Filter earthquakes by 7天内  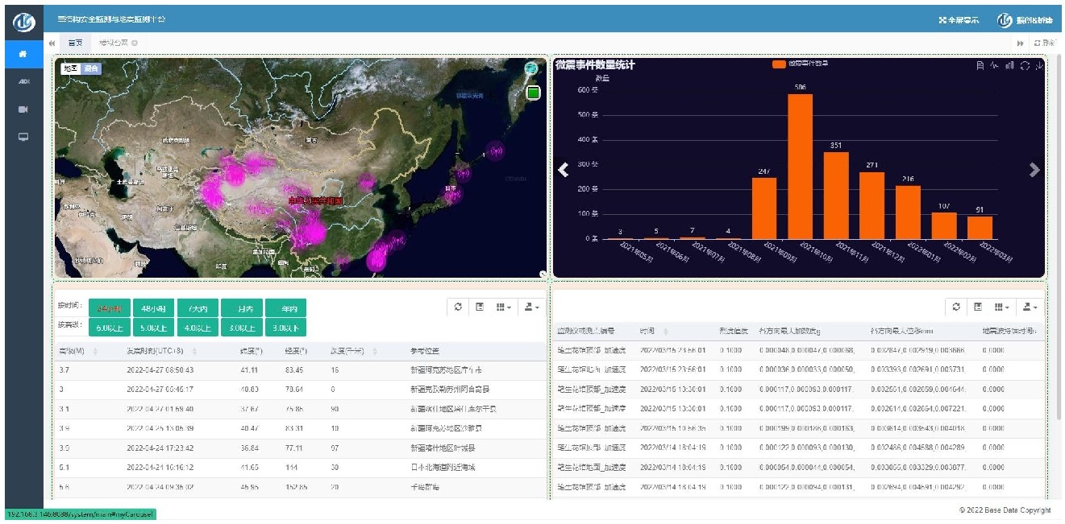(x=198, y=308)
